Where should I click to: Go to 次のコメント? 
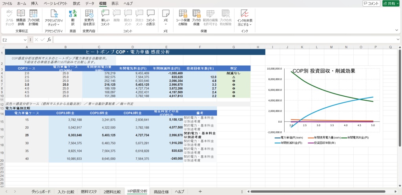click(x=139, y=18)
